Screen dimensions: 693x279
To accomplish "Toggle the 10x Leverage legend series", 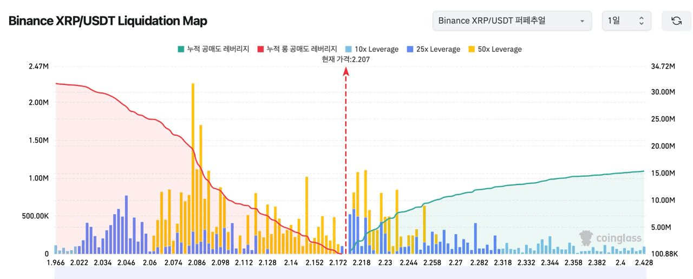I will pyautogui.click(x=371, y=49).
